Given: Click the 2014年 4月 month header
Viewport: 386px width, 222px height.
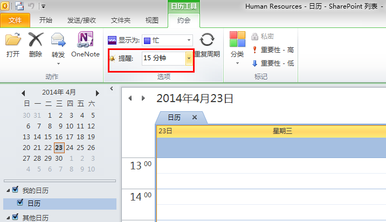Looking at the screenshot, I should click(59, 92).
